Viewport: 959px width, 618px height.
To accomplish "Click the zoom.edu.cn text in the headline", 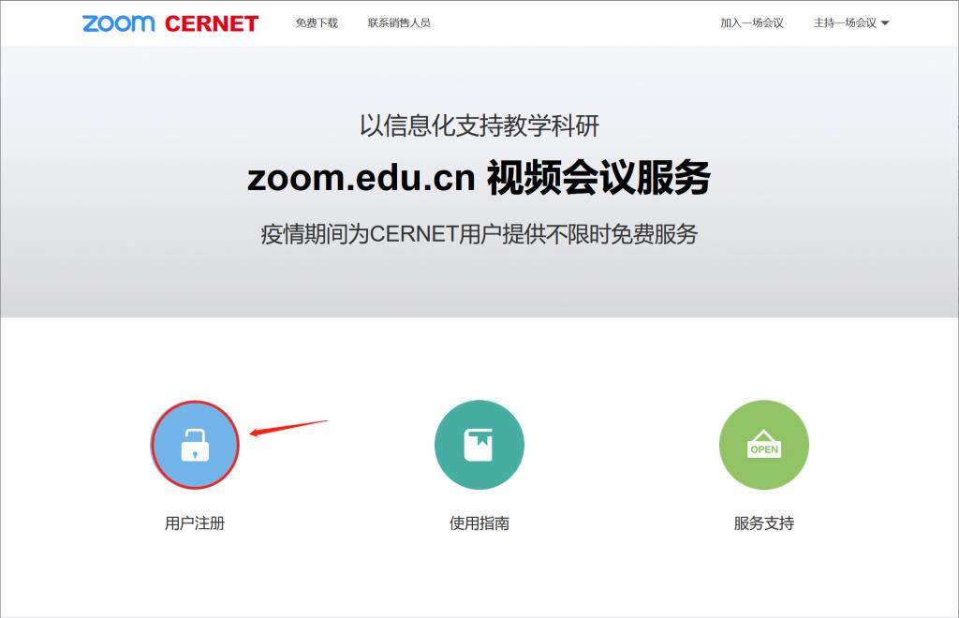I will tap(361, 178).
